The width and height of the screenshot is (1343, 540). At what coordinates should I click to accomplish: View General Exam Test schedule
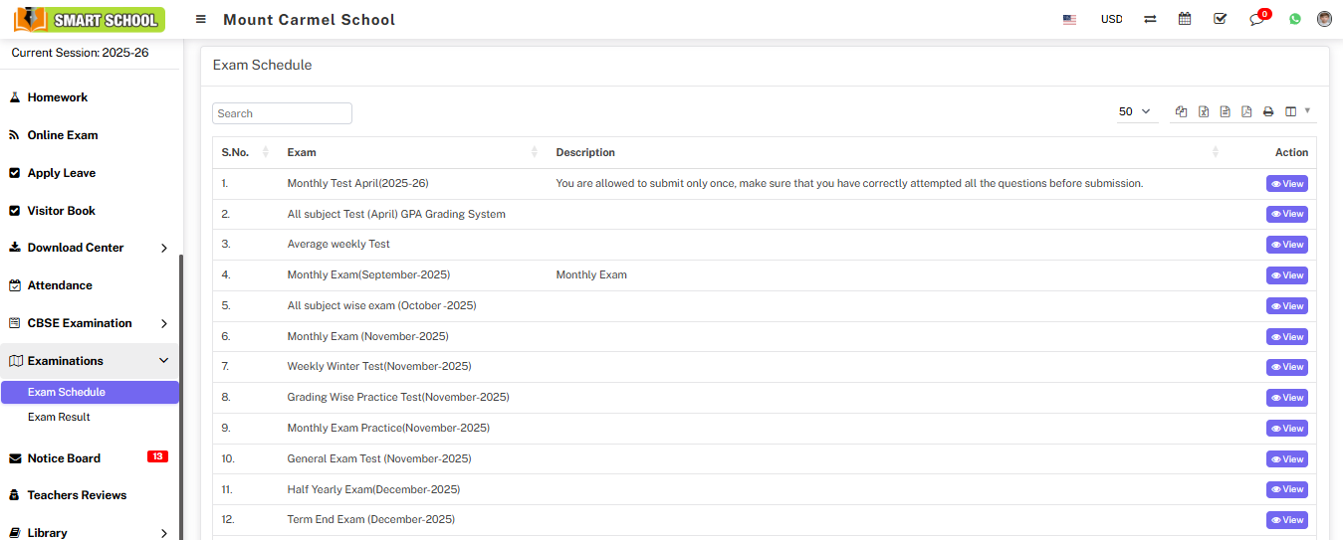1286,459
